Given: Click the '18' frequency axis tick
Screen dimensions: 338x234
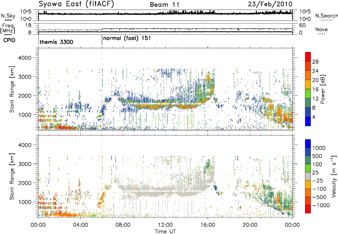Looking at the screenshot, I should click(28, 25).
